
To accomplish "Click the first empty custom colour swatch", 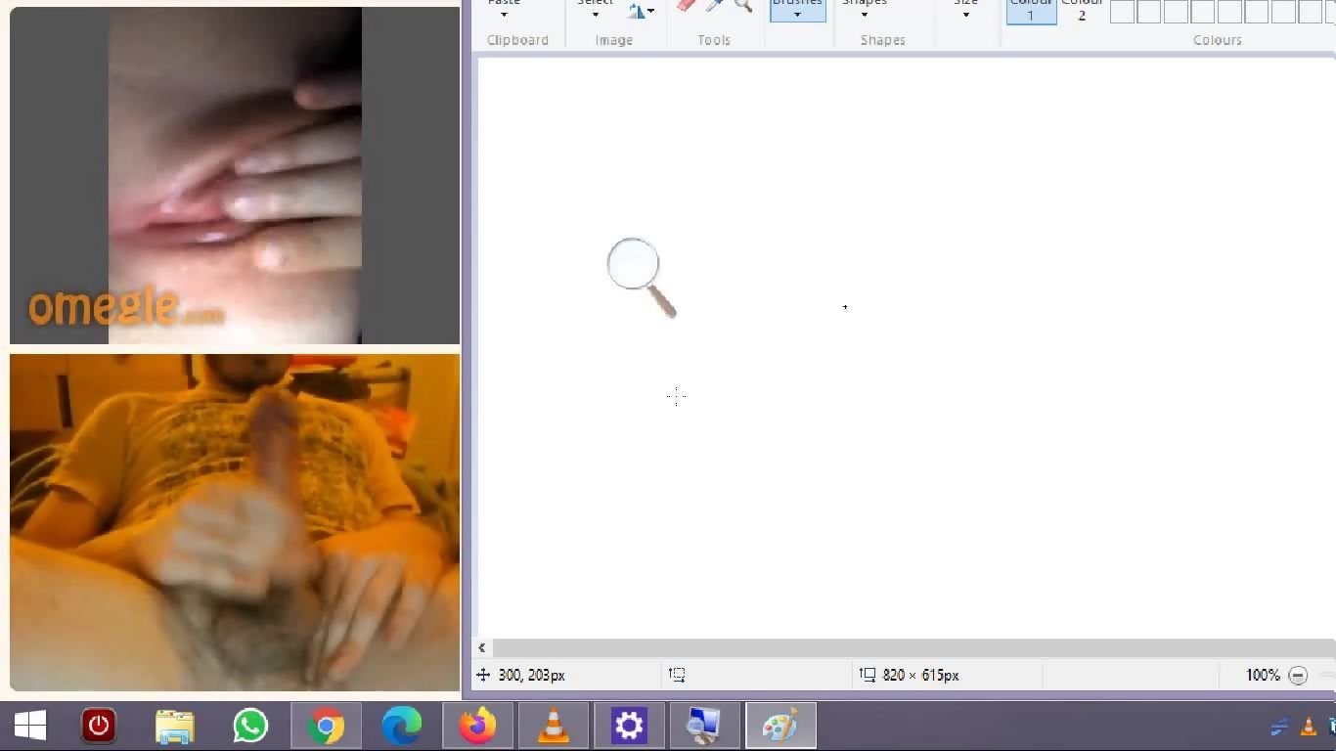I will pyautogui.click(x=1122, y=12).
